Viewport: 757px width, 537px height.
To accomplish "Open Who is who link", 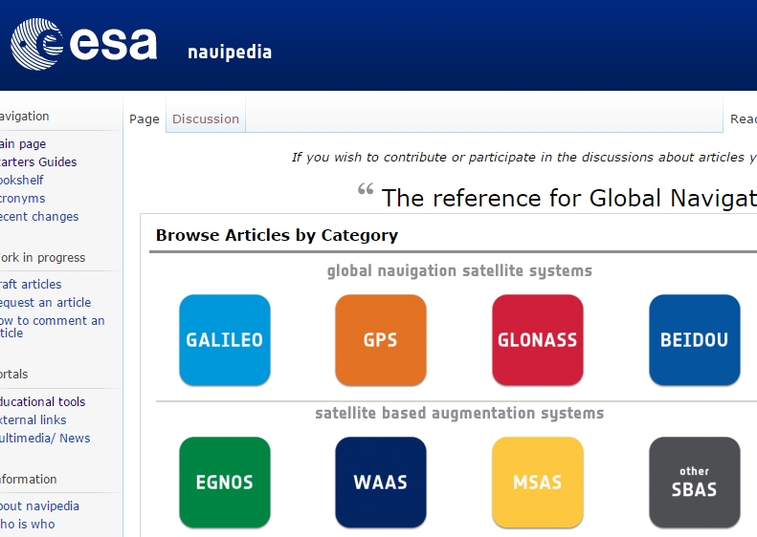I will (x=27, y=524).
